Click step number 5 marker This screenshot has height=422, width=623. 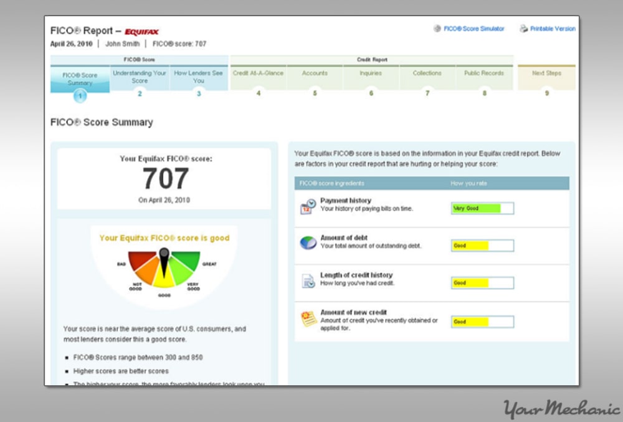tap(315, 94)
